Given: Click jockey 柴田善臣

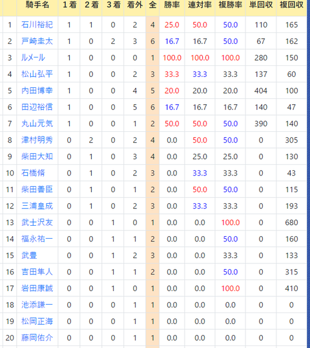Looking at the screenshot, I should 37,190.
